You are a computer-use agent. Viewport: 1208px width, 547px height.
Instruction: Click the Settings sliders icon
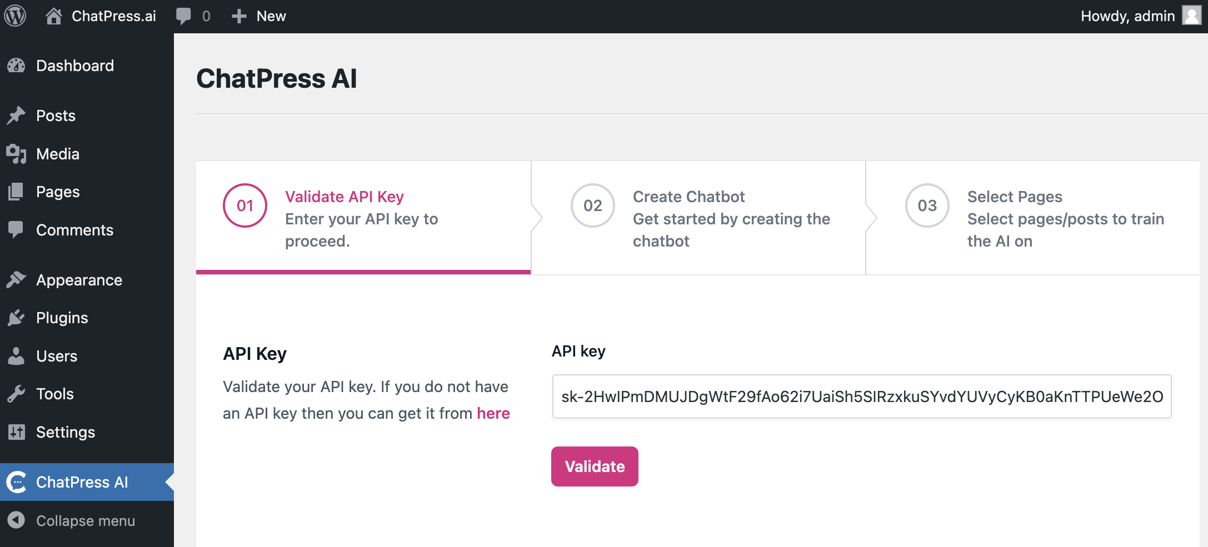coord(17,432)
